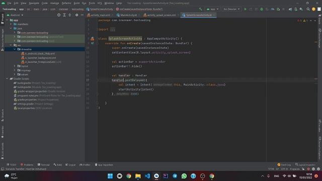Open Device Manager icon in toolbar
Viewport: 322px width, 181px height.
pos(296,9)
